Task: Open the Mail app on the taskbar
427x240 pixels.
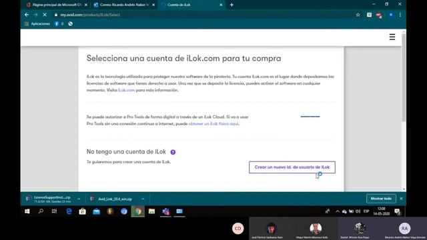Action: pyautogui.click(x=96, y=211)
